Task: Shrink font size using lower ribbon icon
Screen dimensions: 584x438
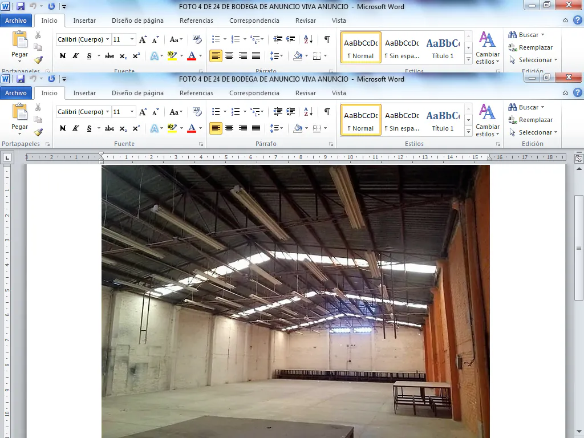Action: (155, 112)
